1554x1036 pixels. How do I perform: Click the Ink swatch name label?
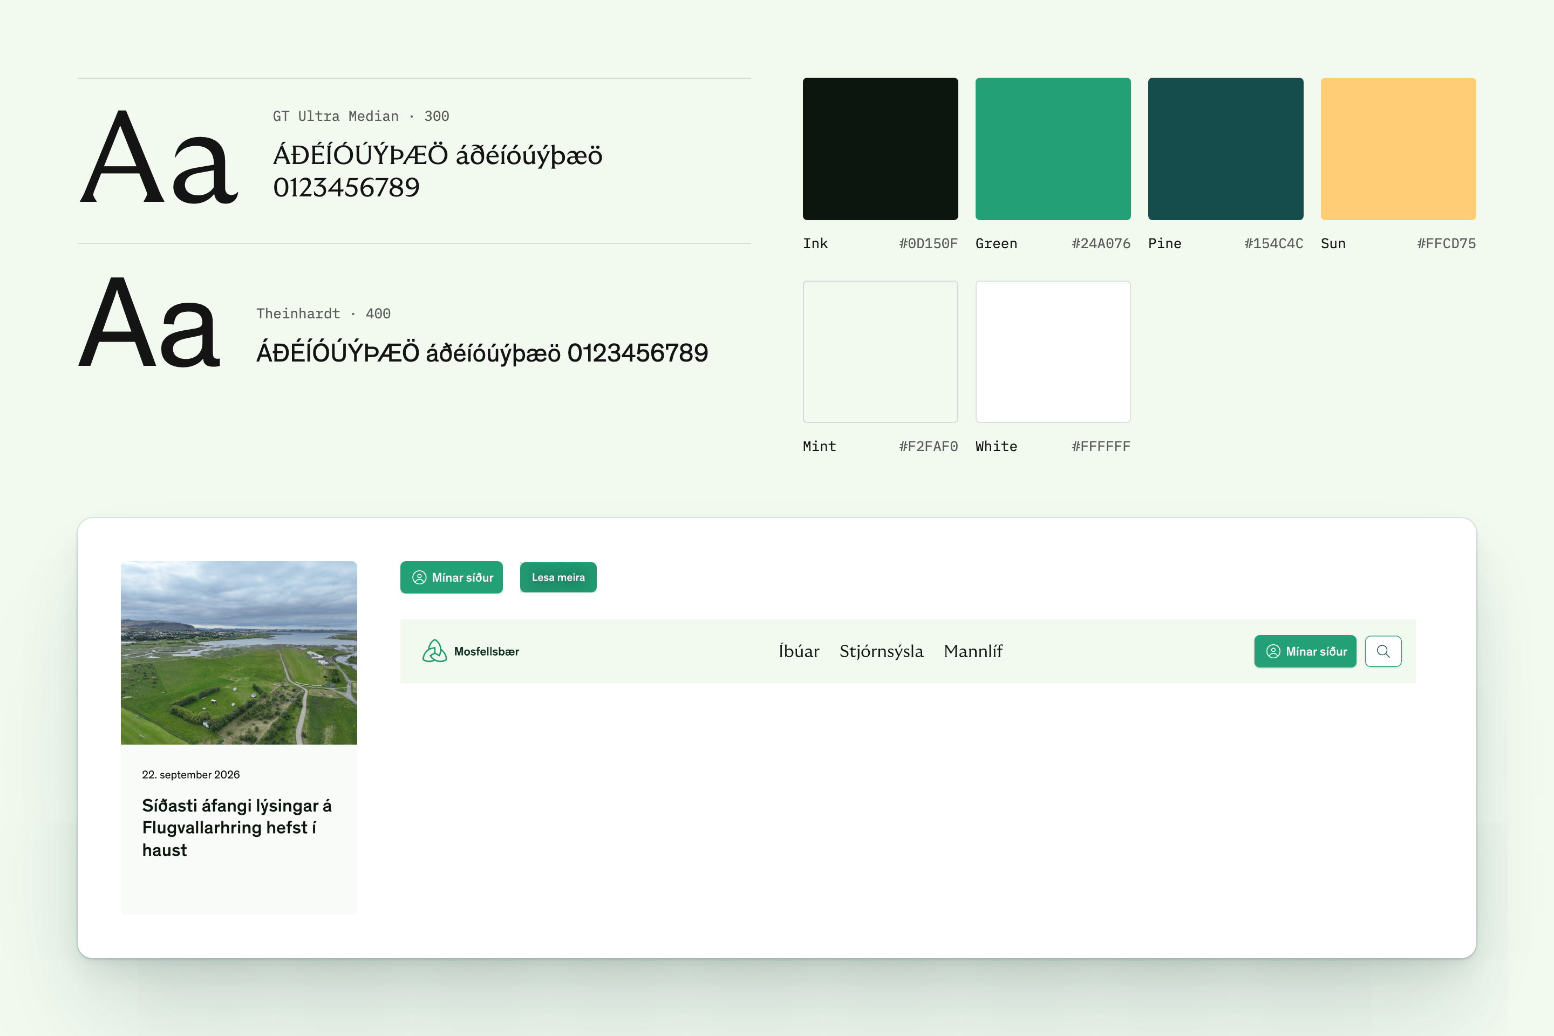tap(815, 244)
